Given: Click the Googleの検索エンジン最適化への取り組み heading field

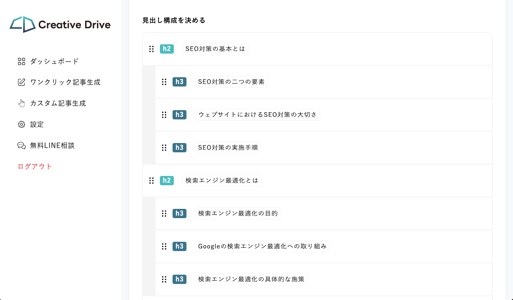Looking at the screenshot, I should pos(262,246).
